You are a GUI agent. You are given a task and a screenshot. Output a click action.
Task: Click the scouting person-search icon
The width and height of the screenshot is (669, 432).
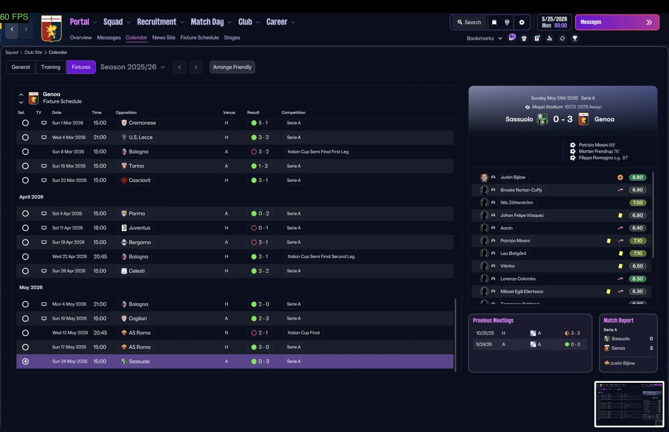click(x=549, y=38)
